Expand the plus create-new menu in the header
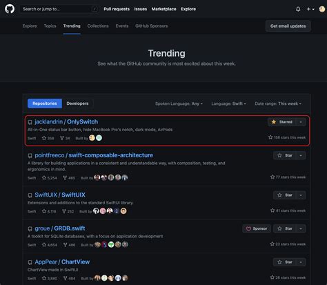The width and height of the screenshot is (327, 285). [310, 9]
